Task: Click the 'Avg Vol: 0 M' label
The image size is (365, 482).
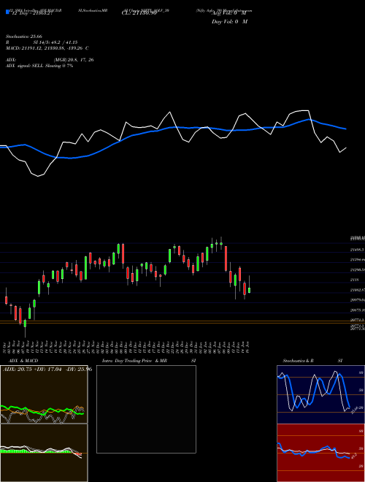Action: pos(229,14)
